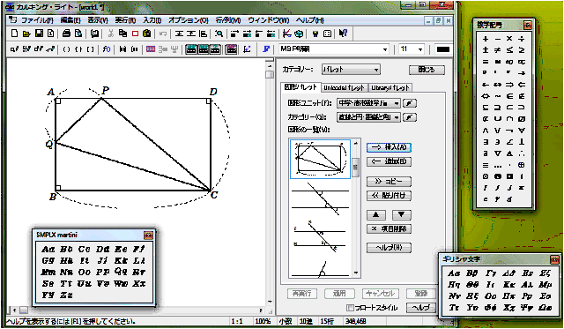This screenshot has width=564, height=329.
Task: Expand the カテゴリー palette dropdown
Action: coord(376,70)
